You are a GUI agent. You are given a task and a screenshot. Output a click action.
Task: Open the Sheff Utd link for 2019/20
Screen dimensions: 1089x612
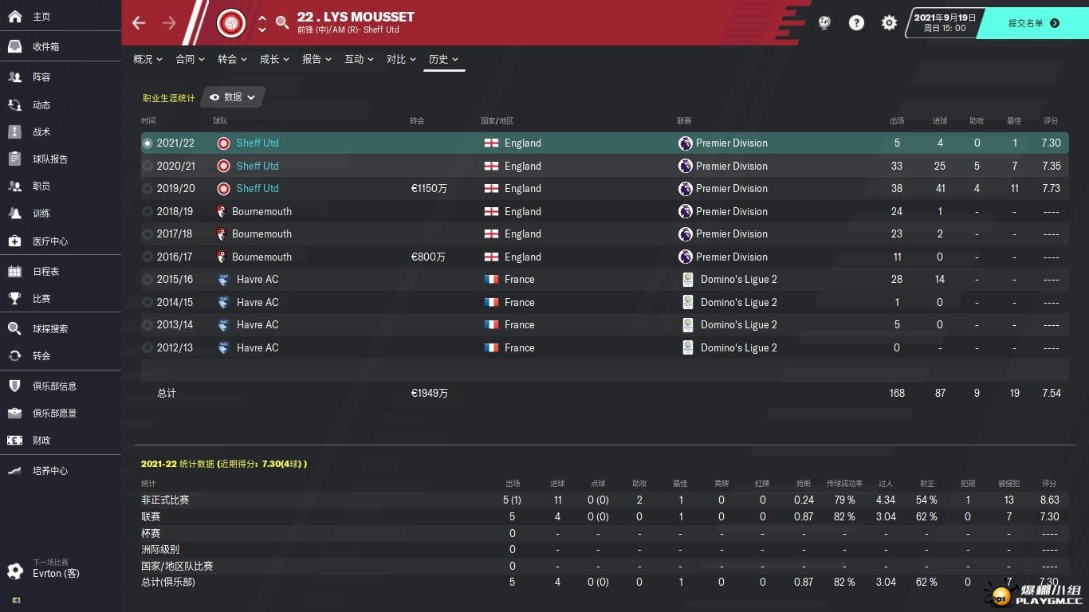tap(258, 189)
